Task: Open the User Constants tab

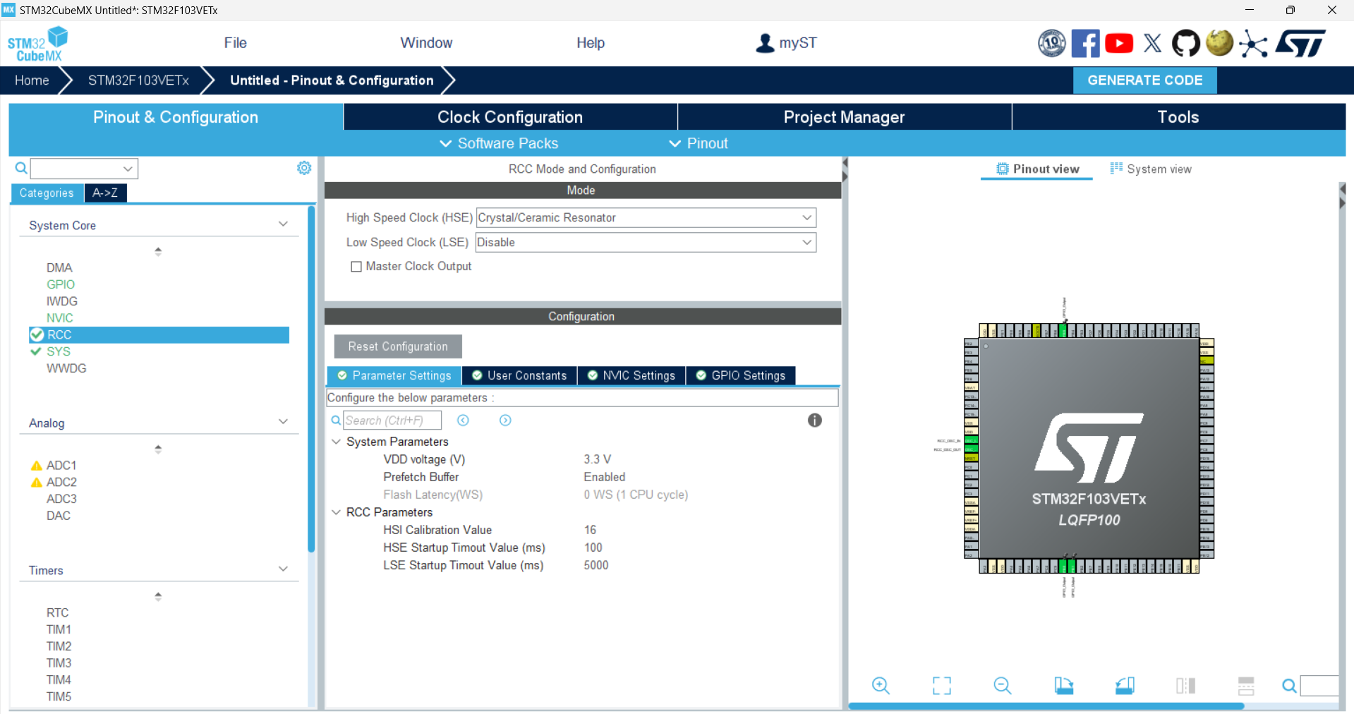Action: pyautogui.click(x=519, y=376)
